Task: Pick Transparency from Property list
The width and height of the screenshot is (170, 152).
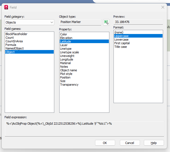Action: (x=69, y=85)
